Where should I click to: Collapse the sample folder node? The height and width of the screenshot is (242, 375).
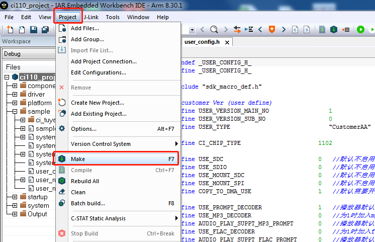15,112
